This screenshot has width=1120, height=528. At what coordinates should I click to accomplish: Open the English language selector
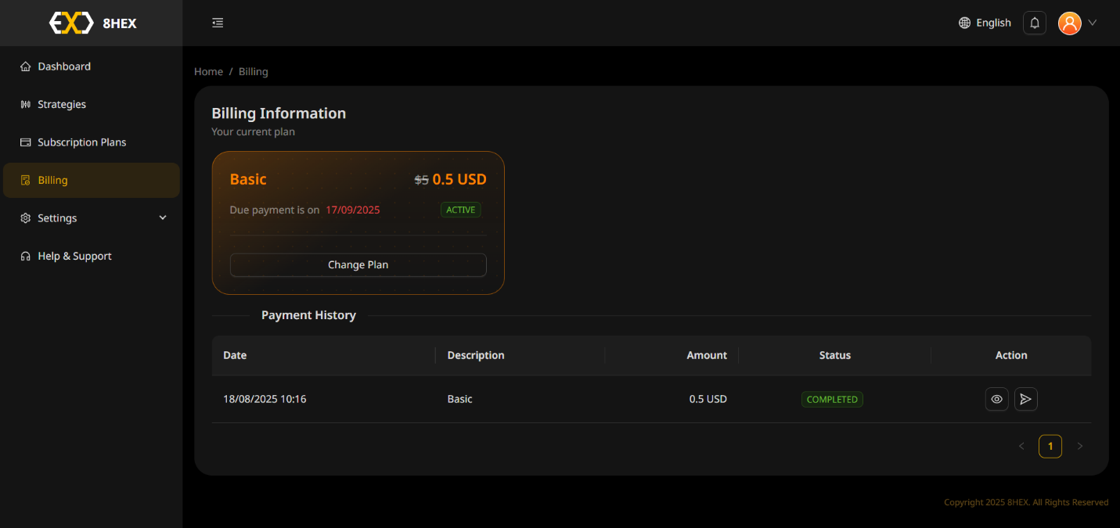[x=993, y=23]
